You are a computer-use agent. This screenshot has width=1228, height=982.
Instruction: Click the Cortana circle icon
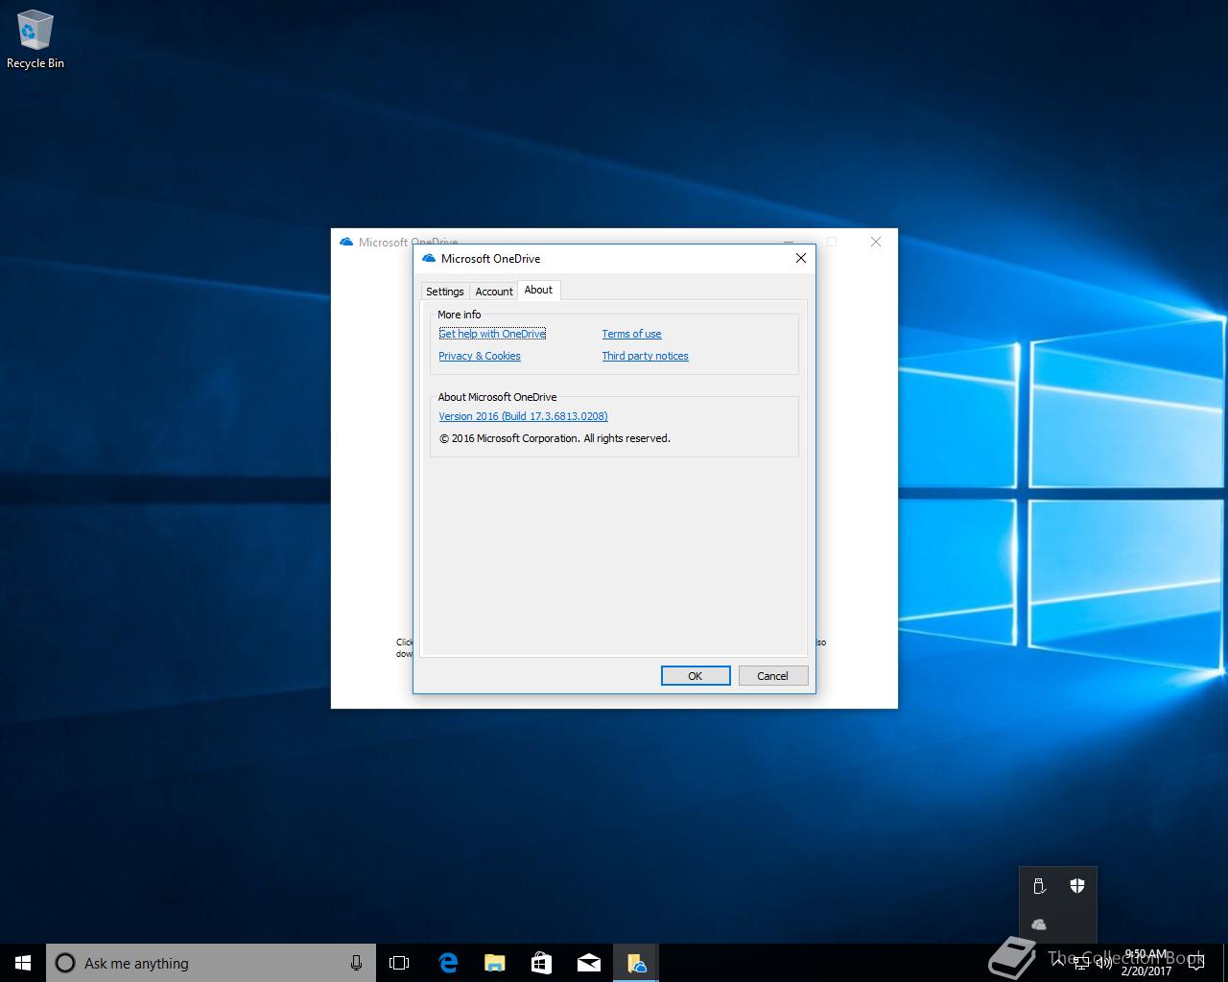pyautogui.click(x=65, y=963)
